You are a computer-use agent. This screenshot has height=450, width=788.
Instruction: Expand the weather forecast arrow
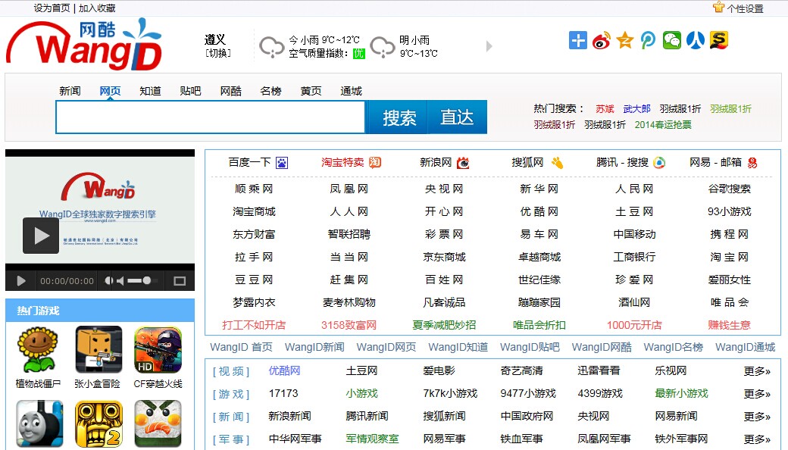tap(489, 46)
